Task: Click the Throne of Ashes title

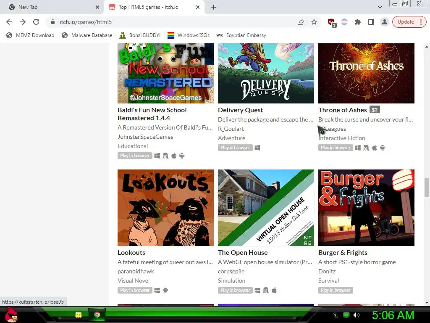Action: point(343,110)
